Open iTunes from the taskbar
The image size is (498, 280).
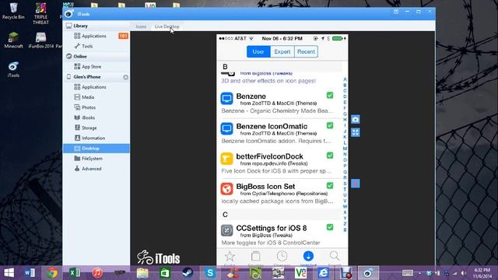pyautogui.click(x=97, y=273)
